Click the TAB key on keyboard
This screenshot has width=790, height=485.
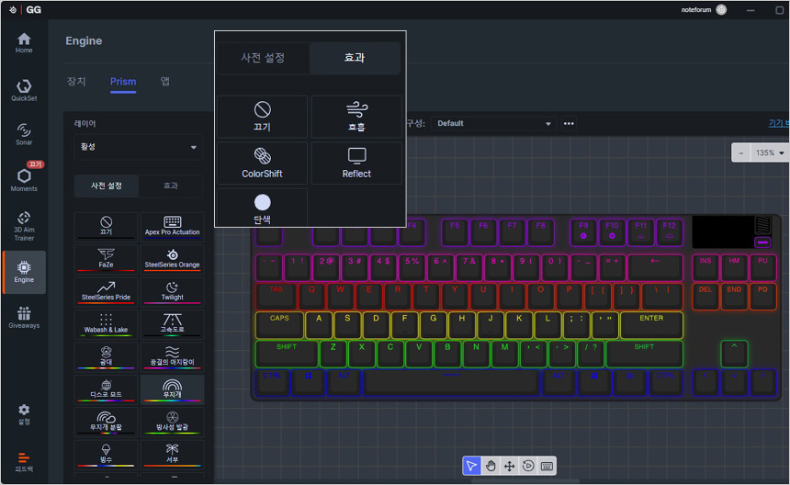pyautogui.click(x=276, y=297)
